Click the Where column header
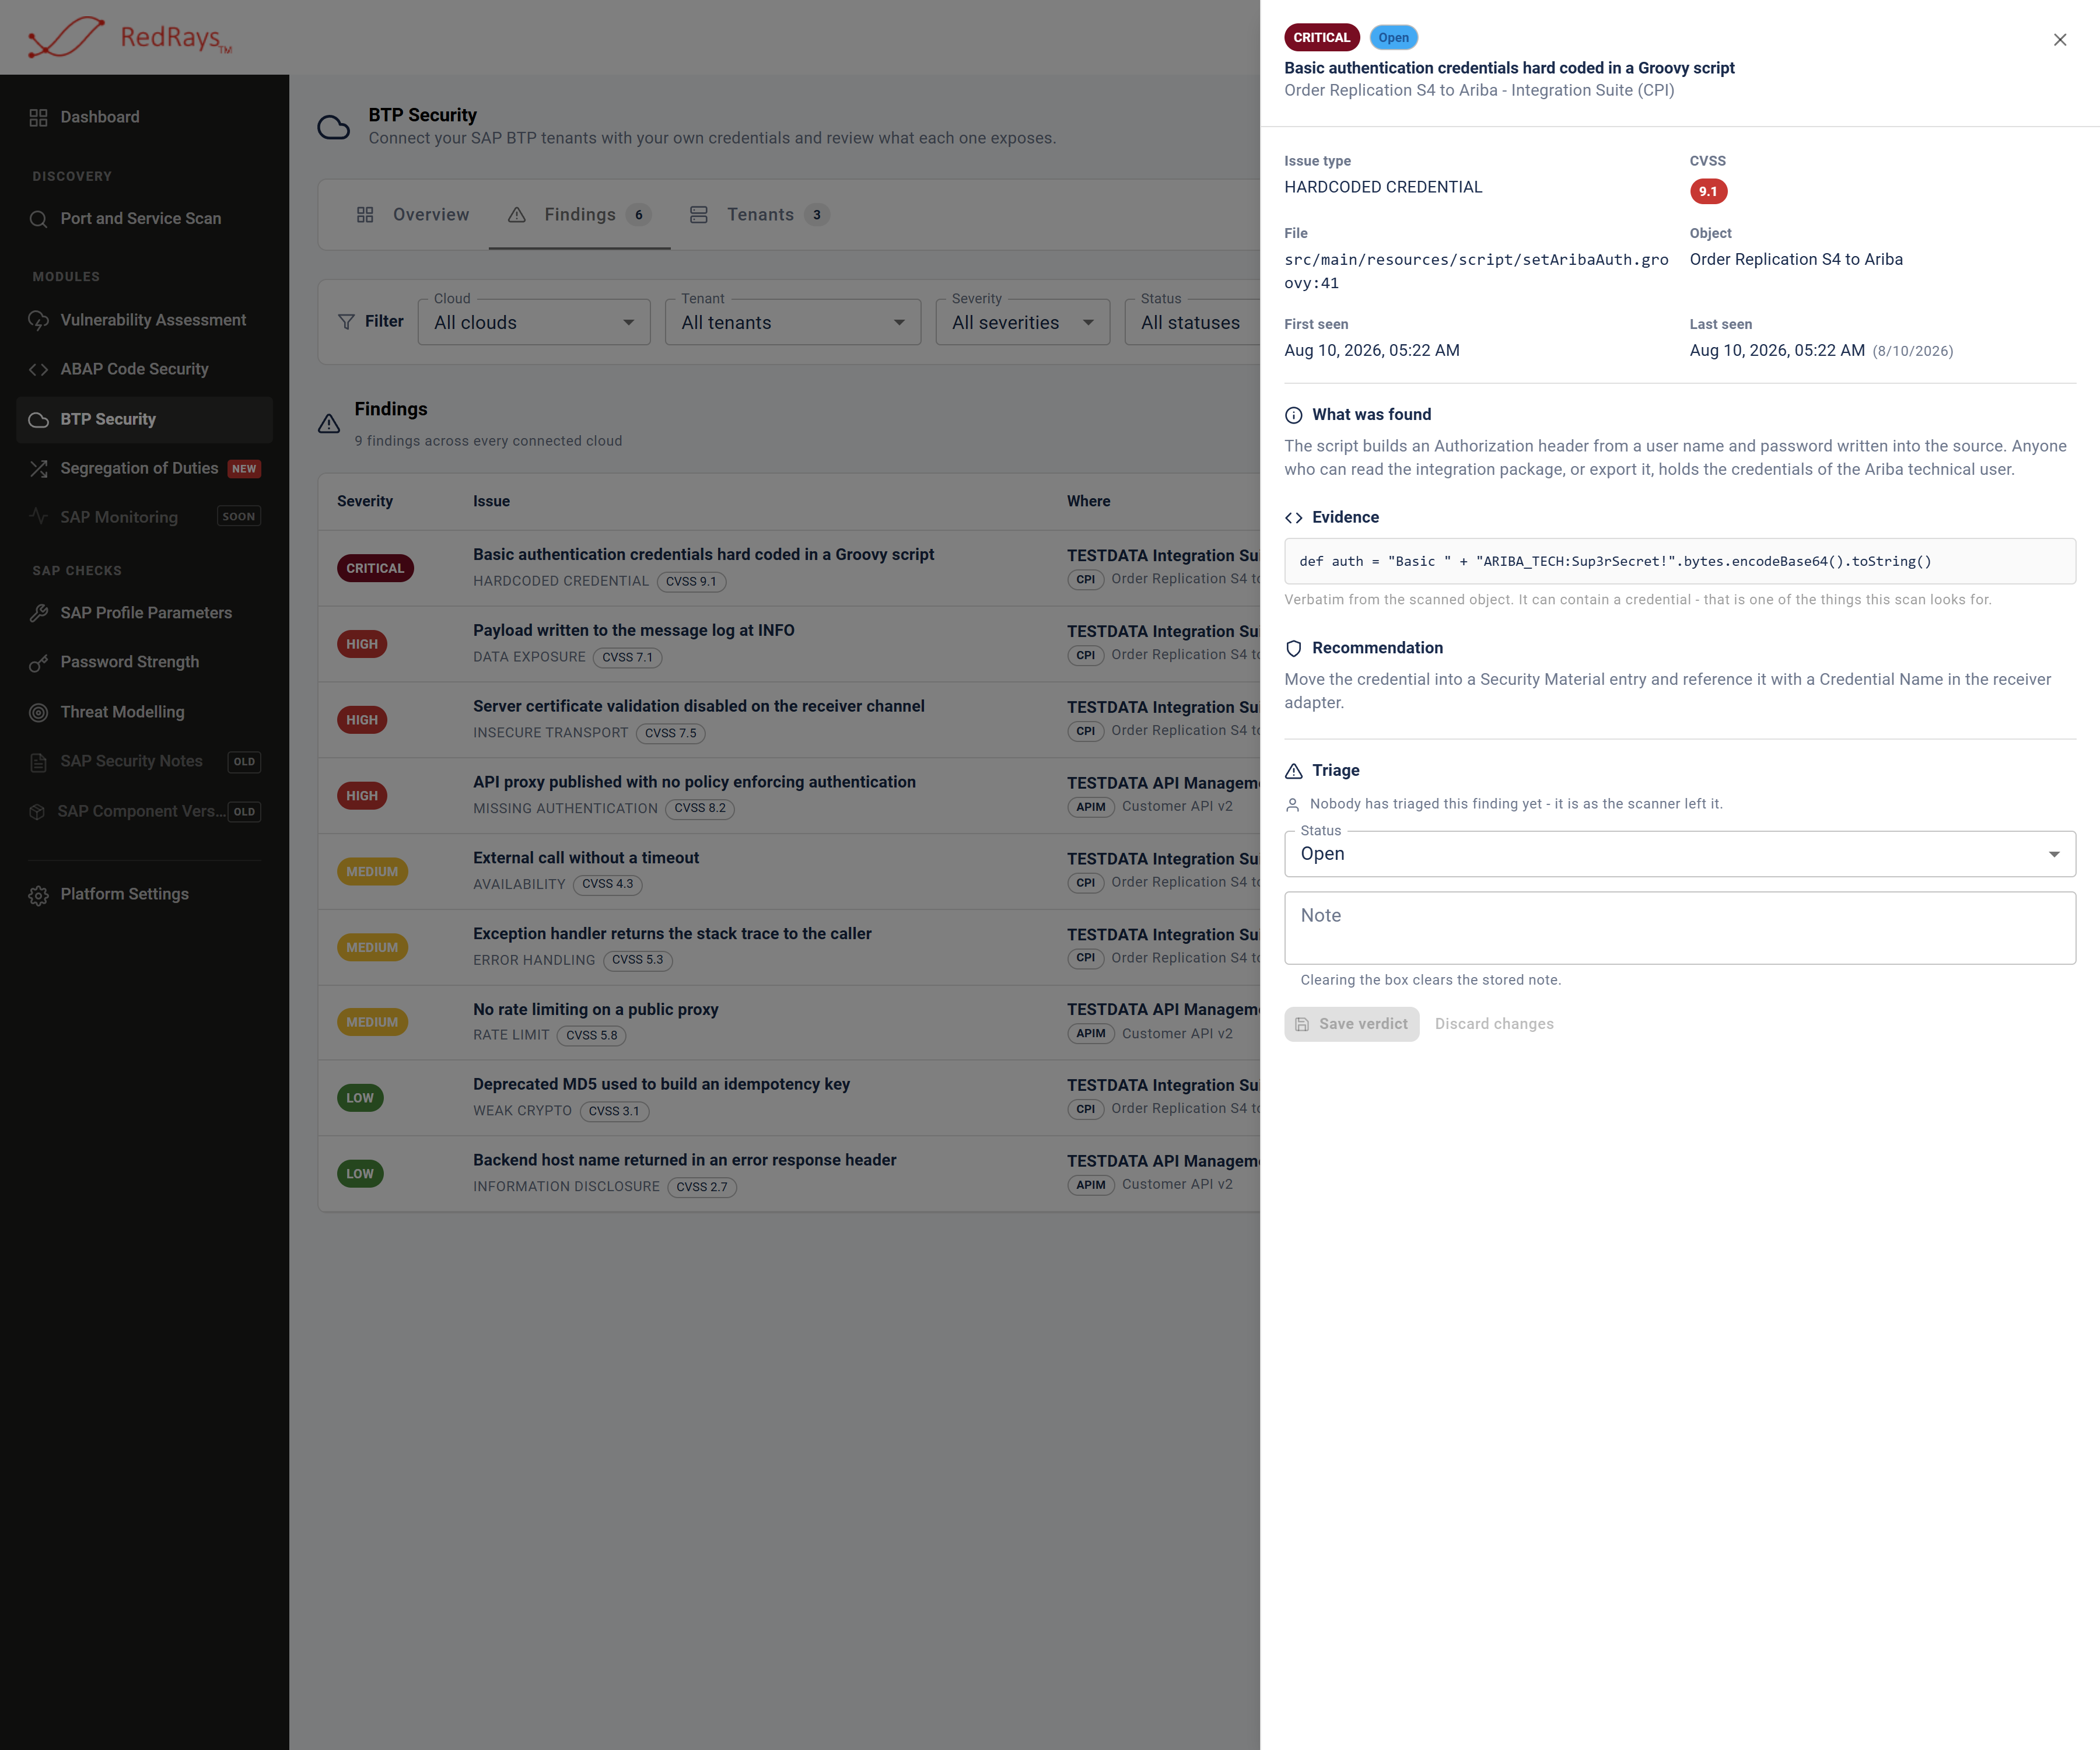The width and height of the screenshot is (2100, 1750). [1088, 501]
